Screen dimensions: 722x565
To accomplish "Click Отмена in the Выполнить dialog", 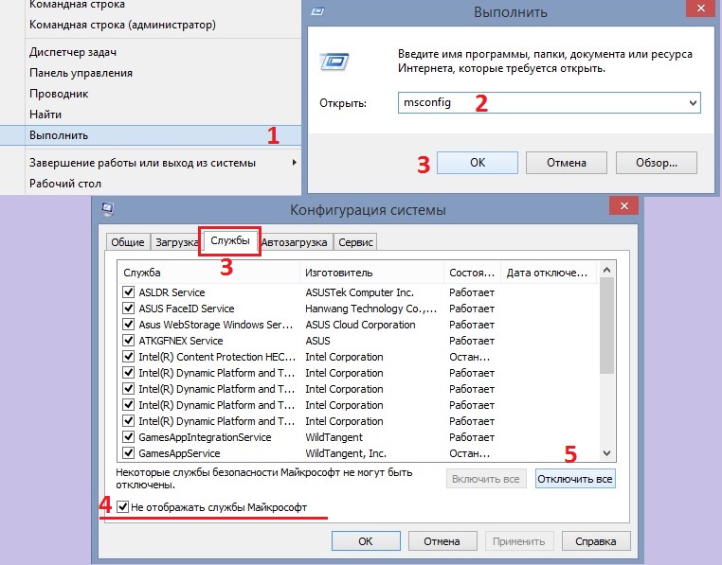I will coord(567,163).
